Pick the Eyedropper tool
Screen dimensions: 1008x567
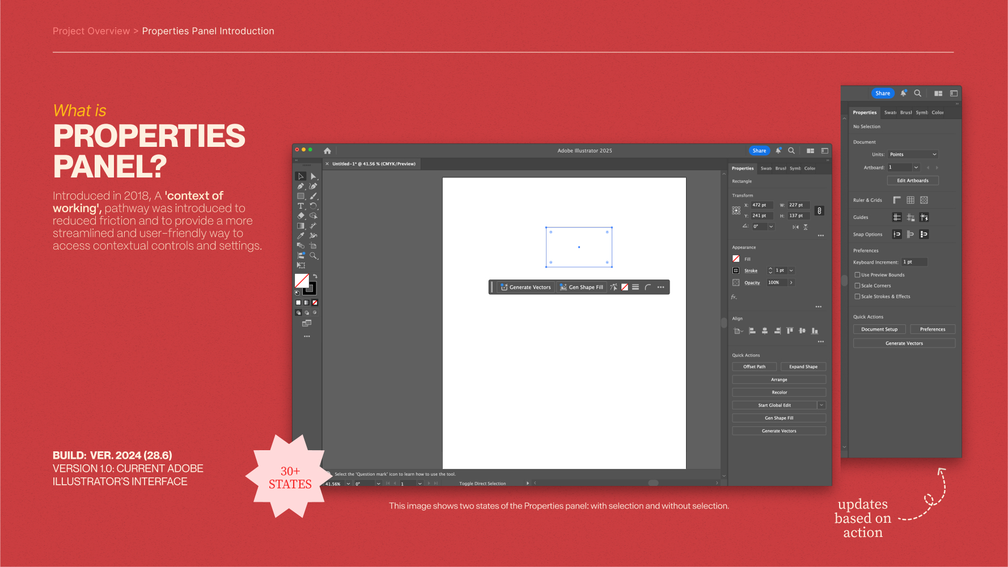(x=300, y=236)
